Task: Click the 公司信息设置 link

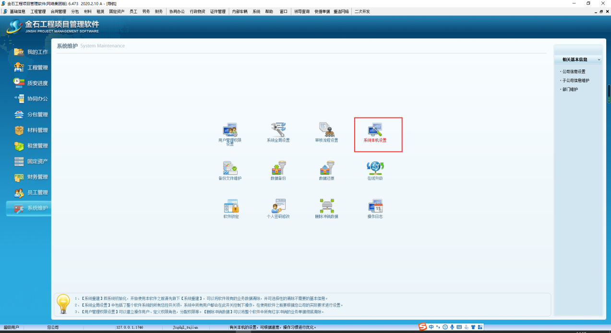Action: pos(574,71)
